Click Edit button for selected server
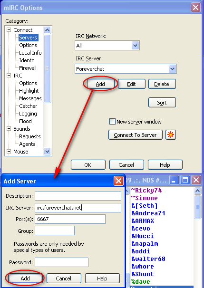This screenshot has width=204, height=288. pyautogui.click(x=131, y=84)
